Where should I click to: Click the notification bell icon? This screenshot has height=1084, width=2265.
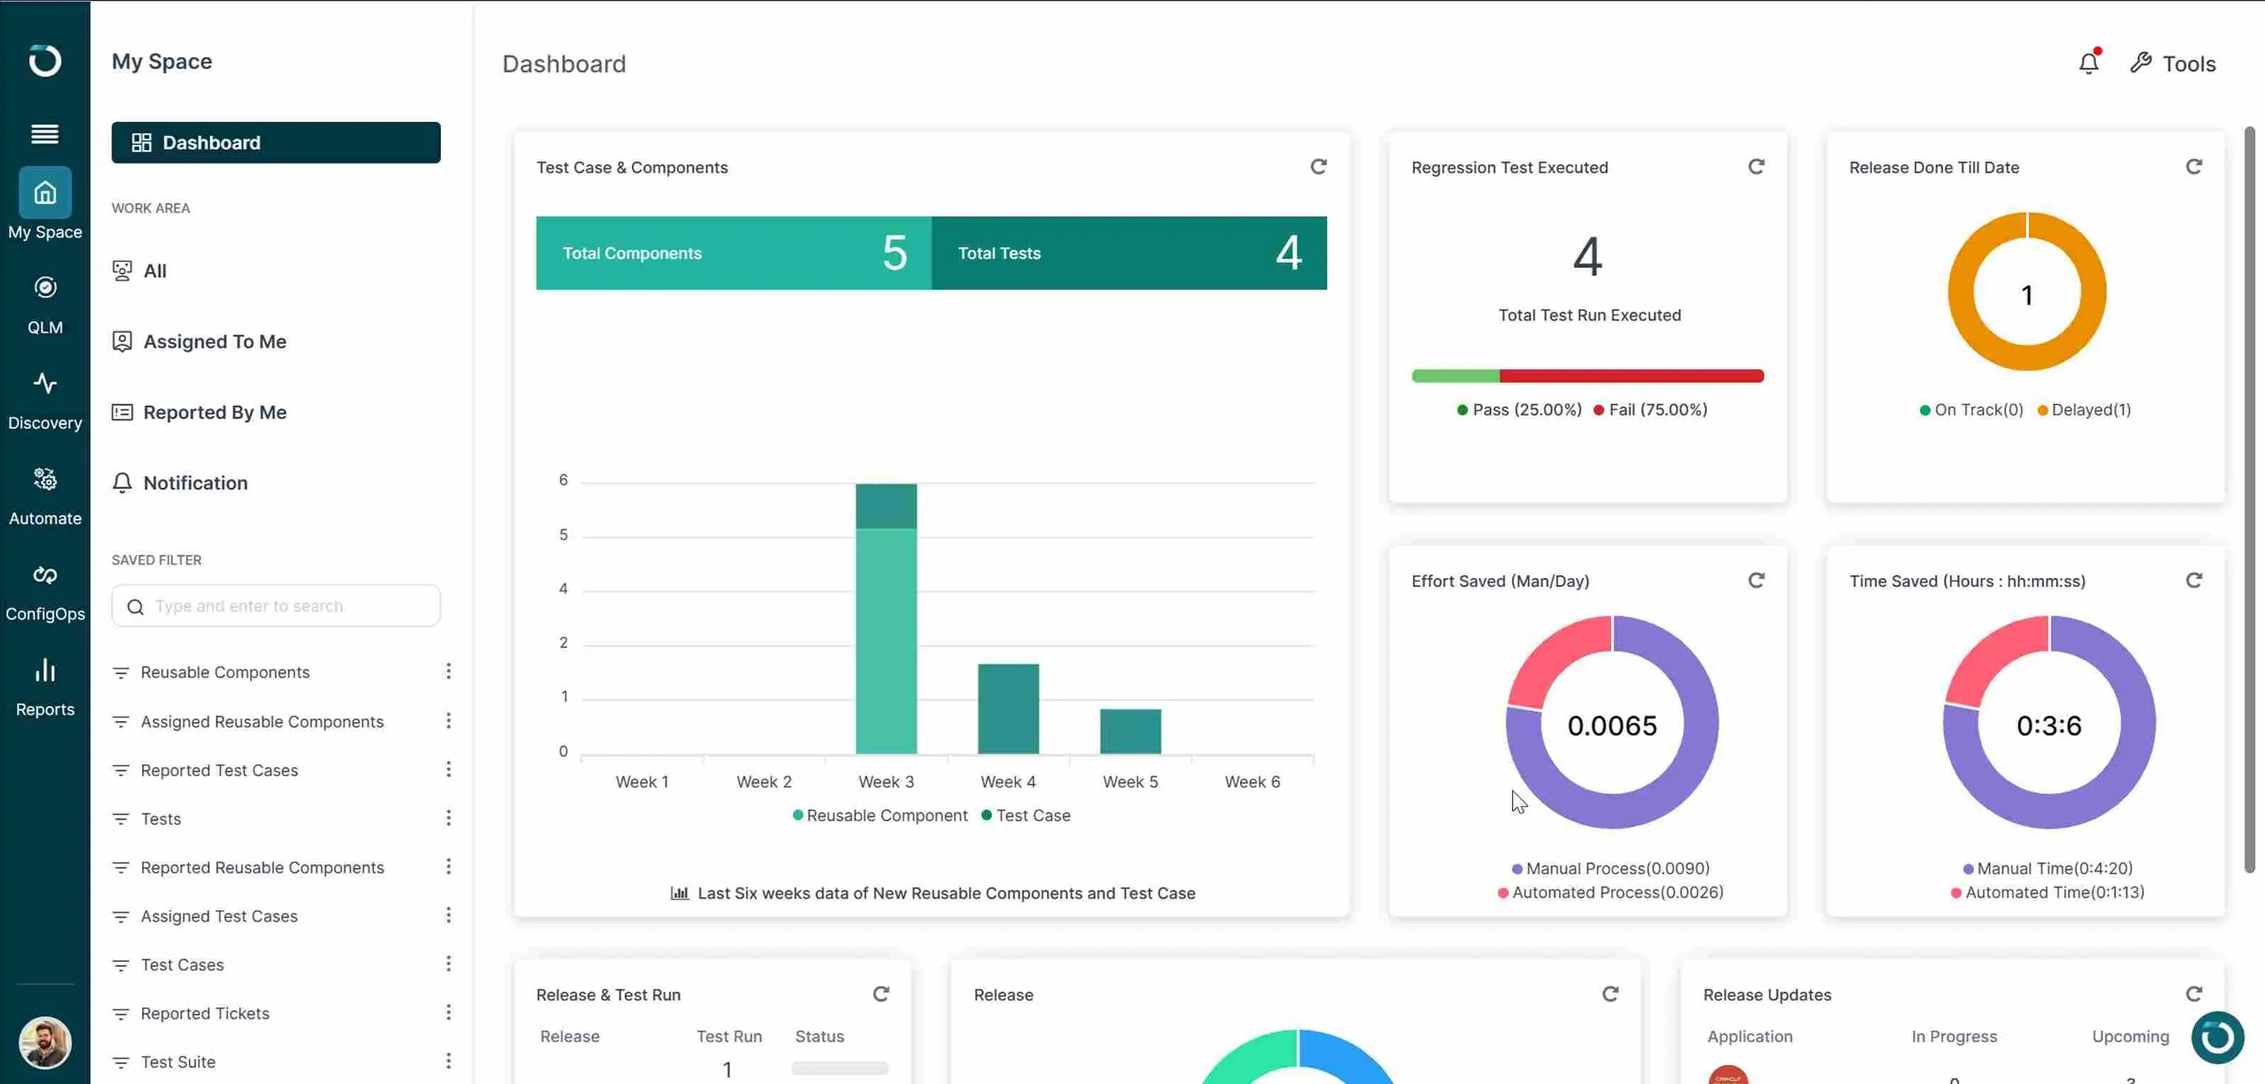(x=2088, y=63)
